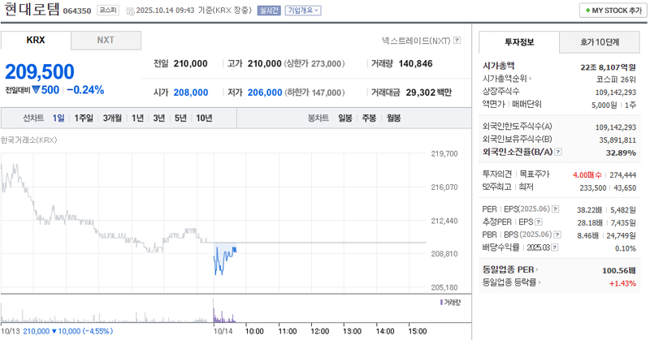The image size is (650, 340).
Task: Select the 3개월 chart period
Action: (x=112, y=118)
